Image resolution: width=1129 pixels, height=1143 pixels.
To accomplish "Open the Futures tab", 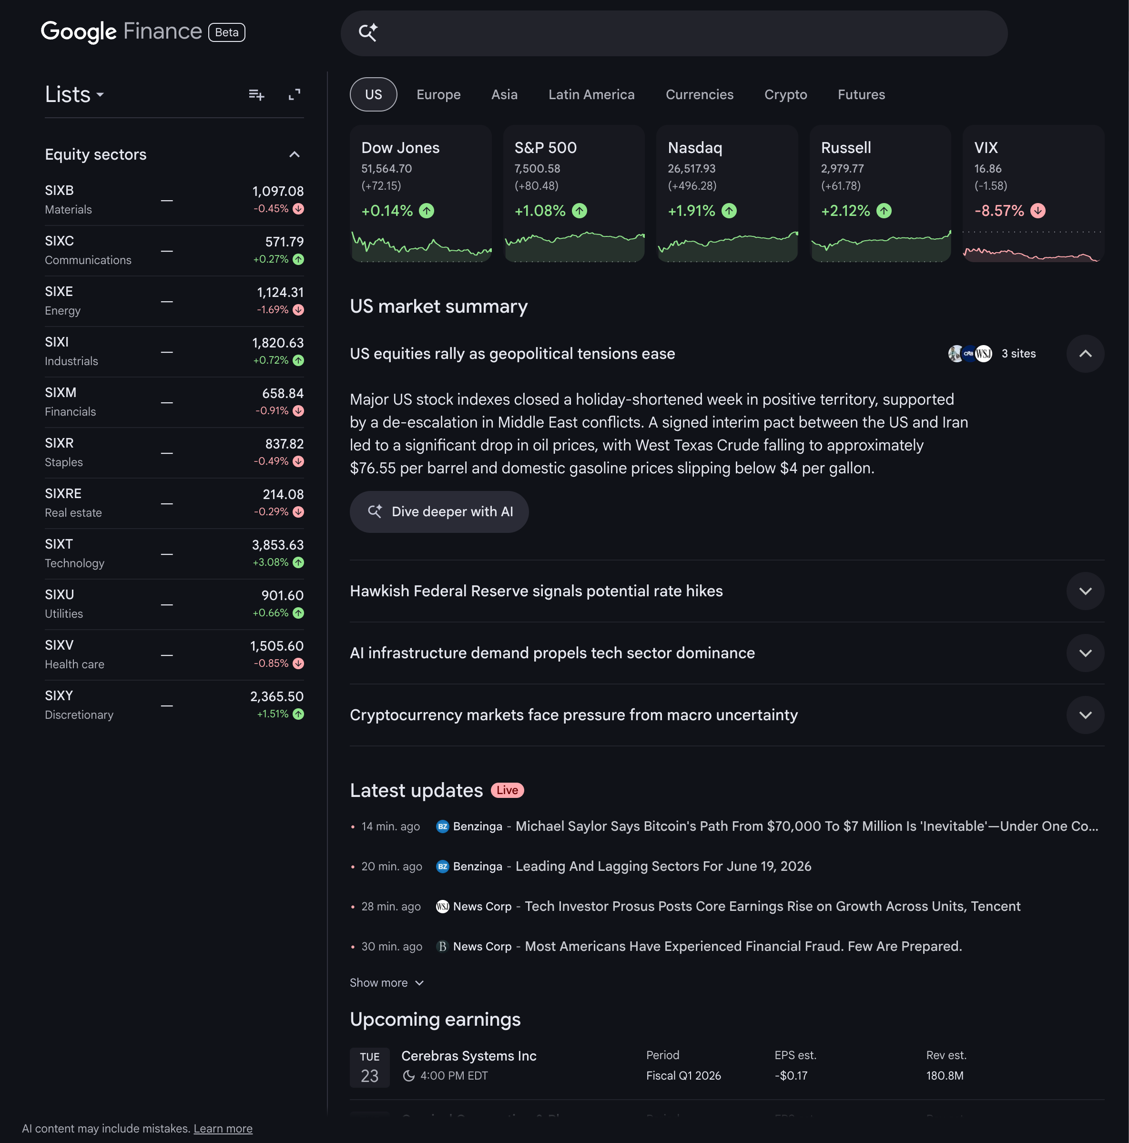I will point(861,95).
